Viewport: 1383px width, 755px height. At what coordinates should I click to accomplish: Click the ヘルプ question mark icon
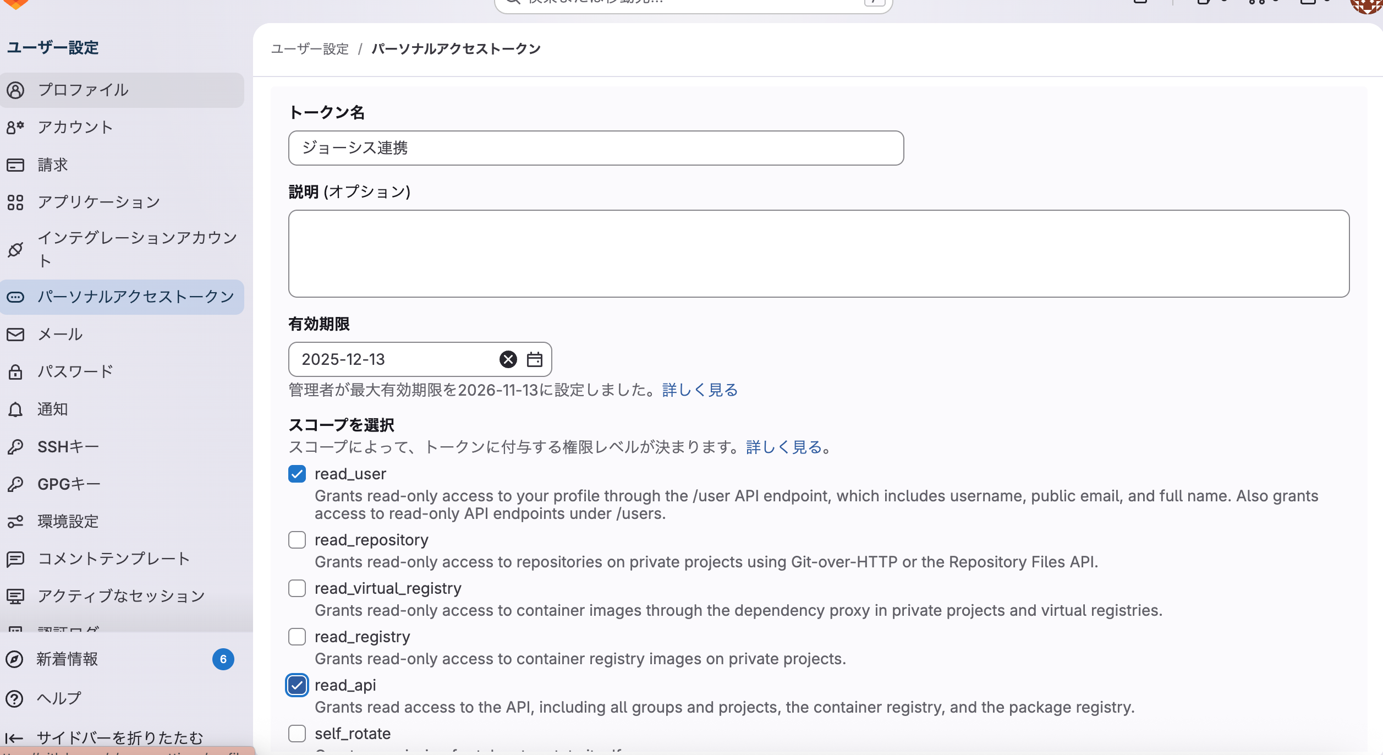point(14,698)
